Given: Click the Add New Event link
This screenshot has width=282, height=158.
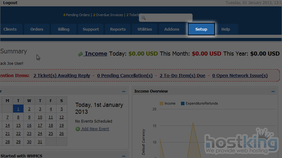Looking at the screenshot, I should coord(95,129).
